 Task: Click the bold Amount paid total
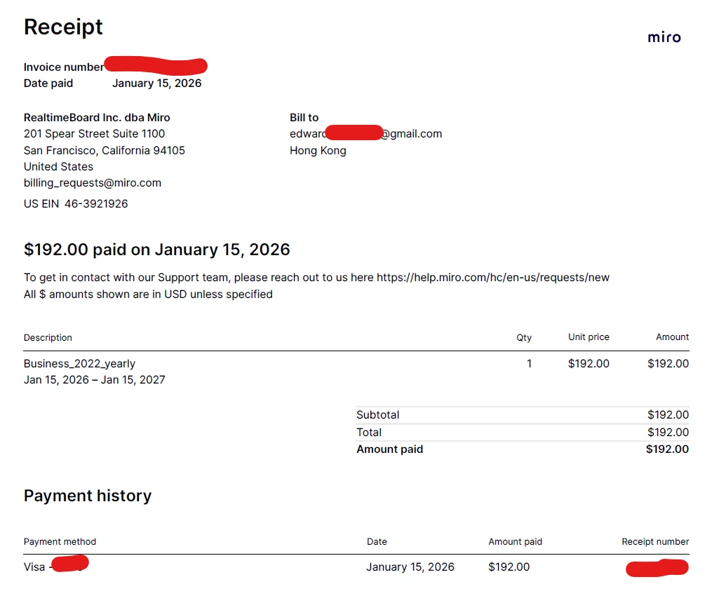coord(667,449)
